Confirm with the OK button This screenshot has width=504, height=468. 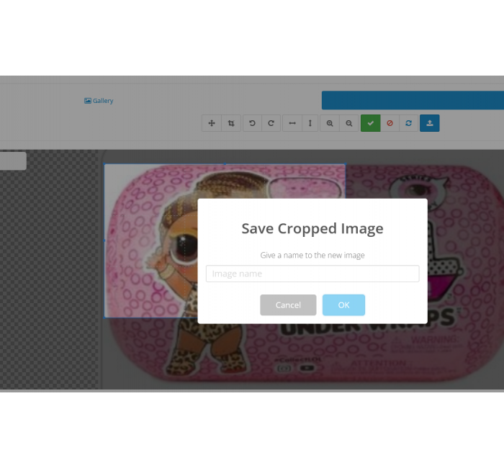pos(343,305)
